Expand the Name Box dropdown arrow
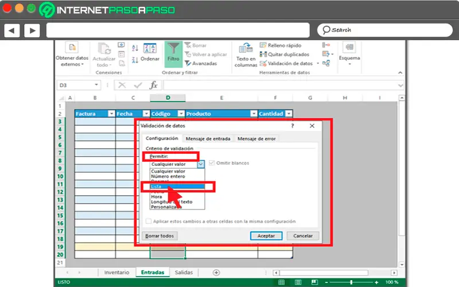The width and height of the screenshot is (459, 287). (96, 85)
